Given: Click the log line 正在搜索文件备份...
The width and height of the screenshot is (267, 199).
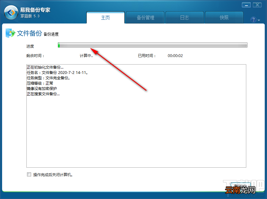Looking at the screenshot, I should tap(43, 94).
